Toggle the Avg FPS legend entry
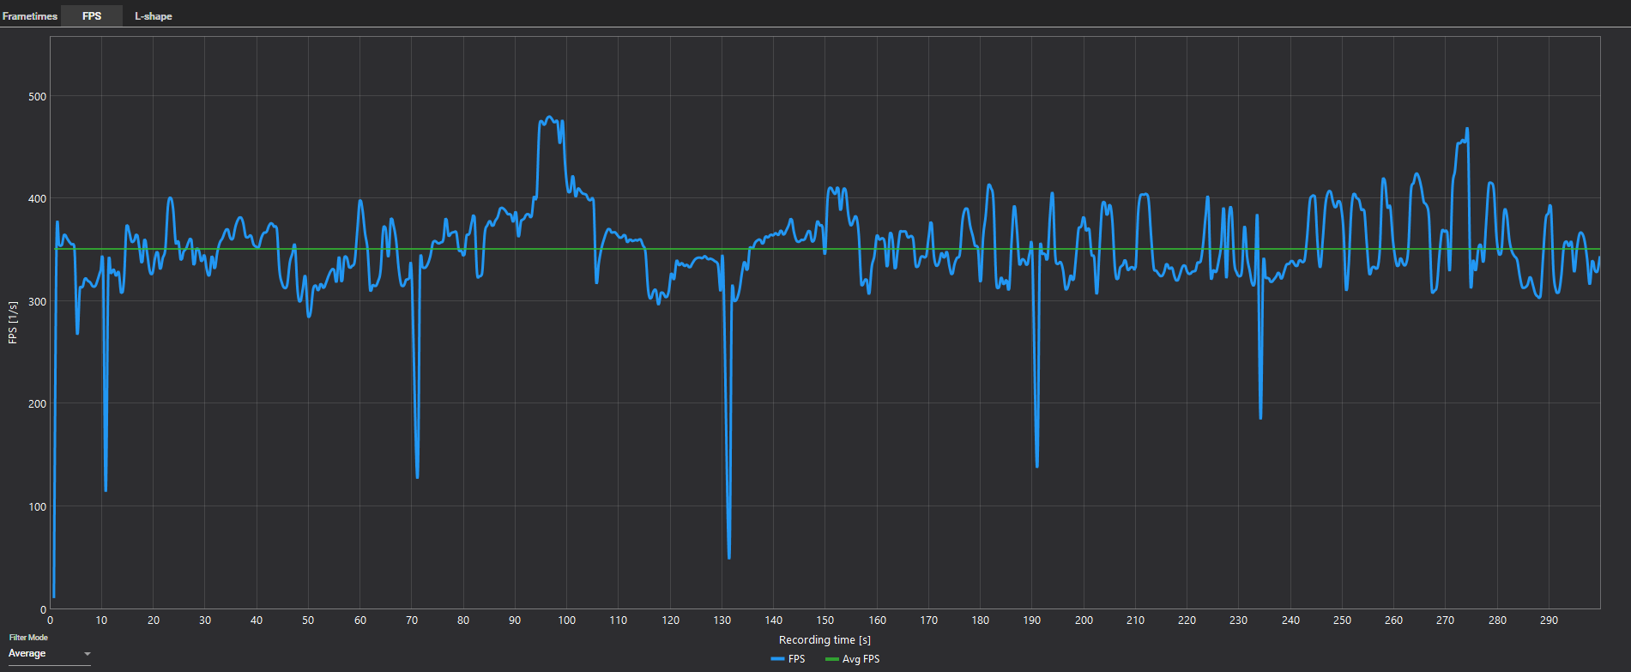This screenshot has width=1631, height=672. click(852, 659)
